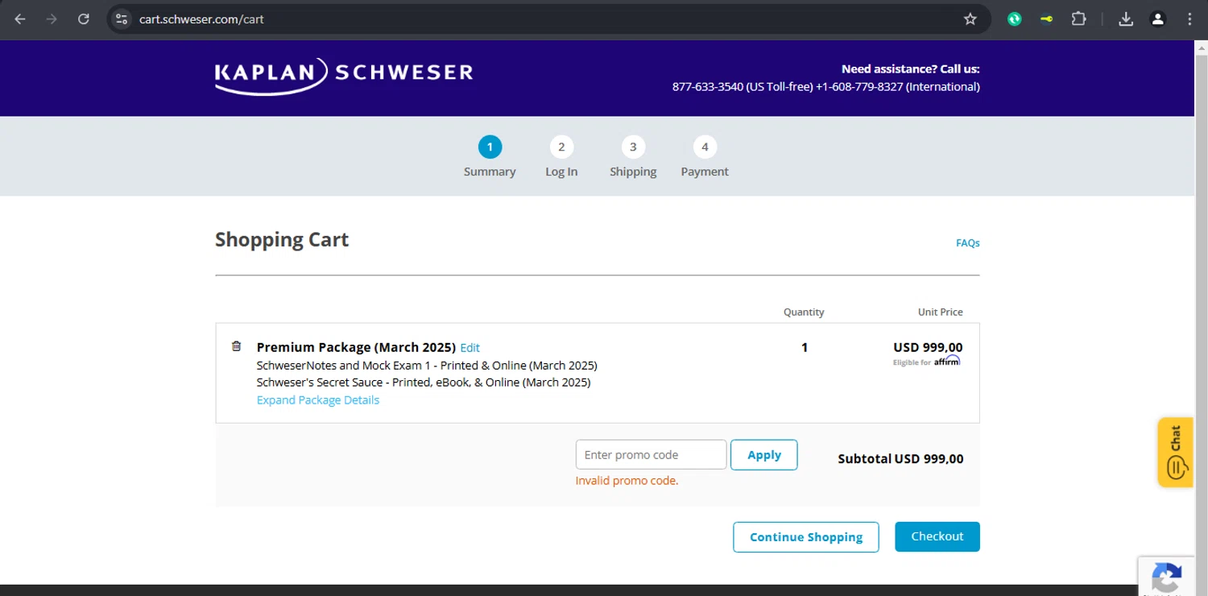Expand Package Details
The image size is (1208, 596).
click(x=318, y=400)
